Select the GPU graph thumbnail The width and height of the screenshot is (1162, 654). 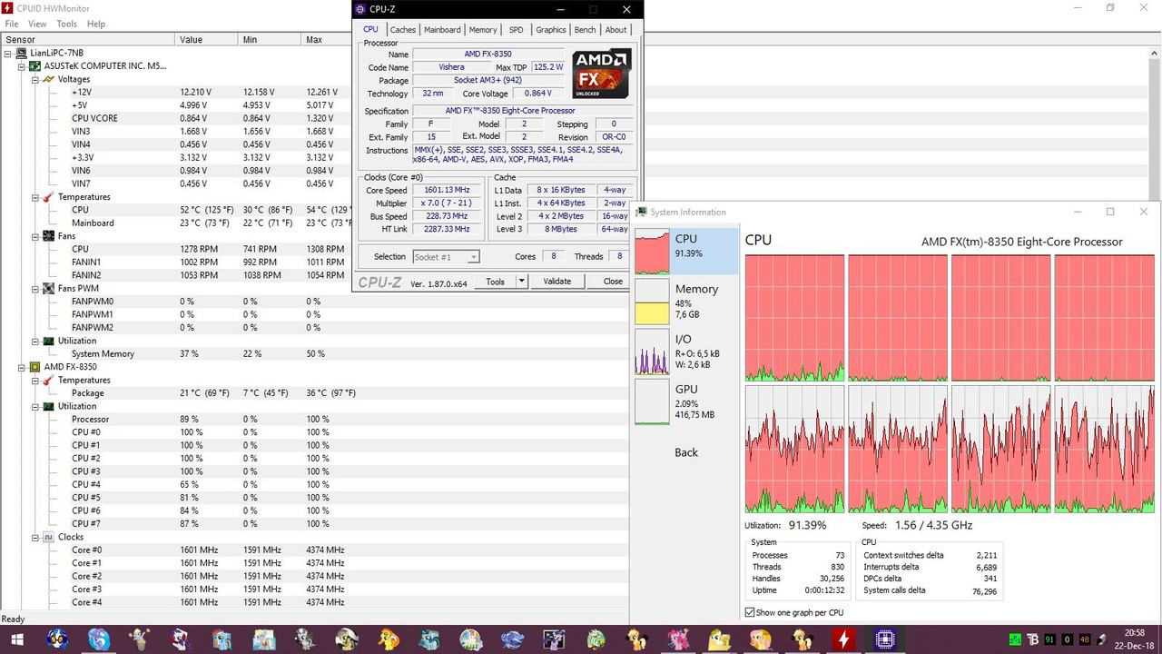(x=651, y=401)
